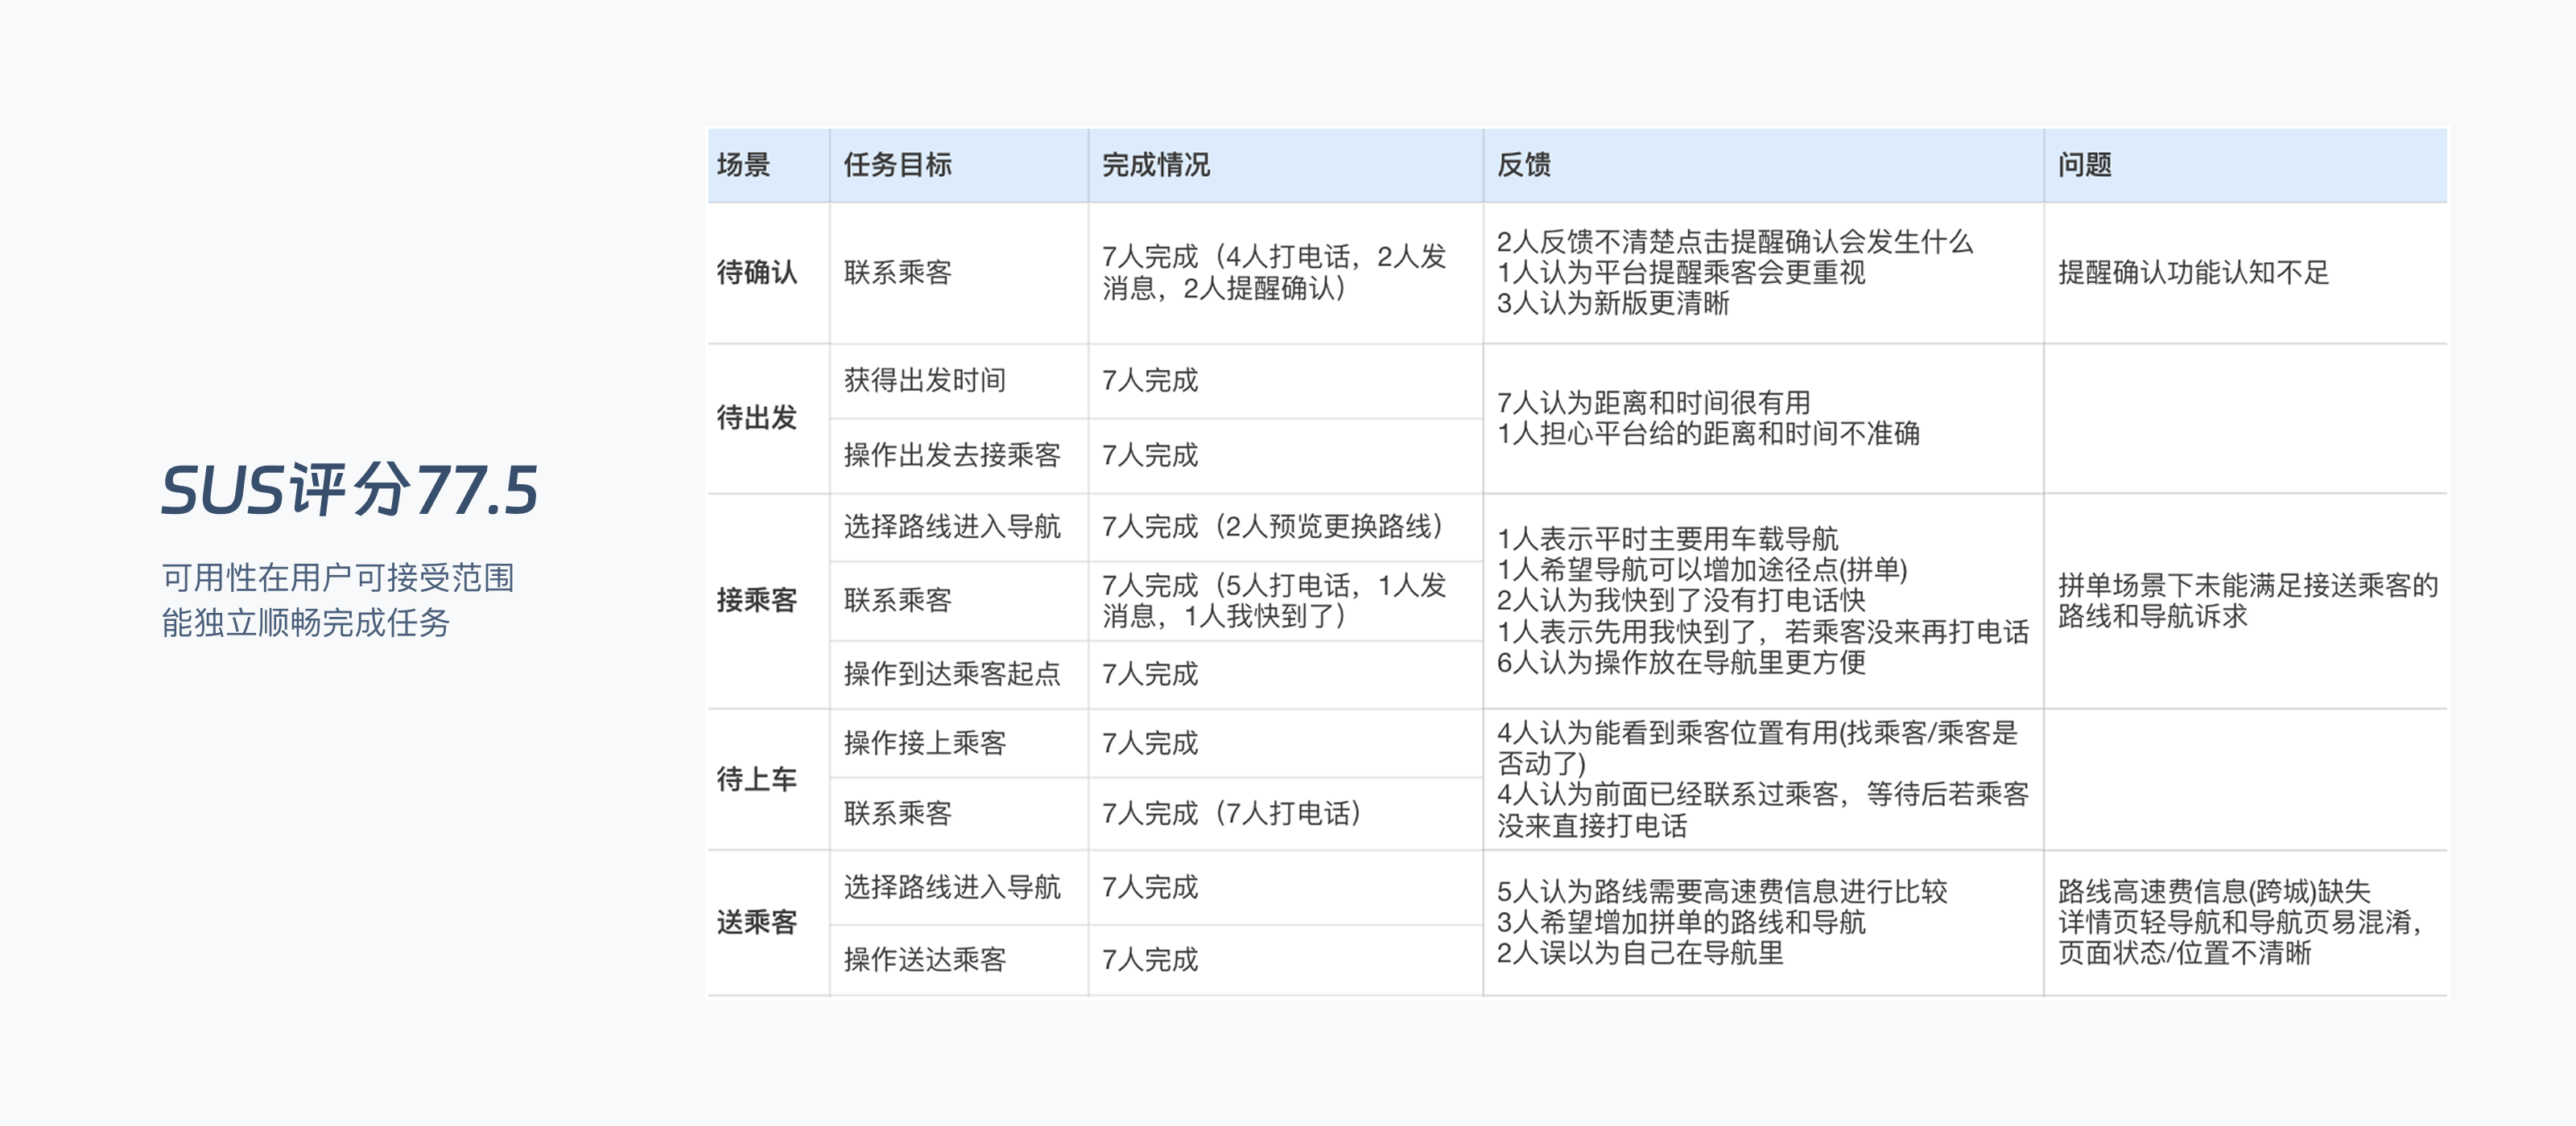Click 7人认为距离和时间很有用

pos(1653,403)
